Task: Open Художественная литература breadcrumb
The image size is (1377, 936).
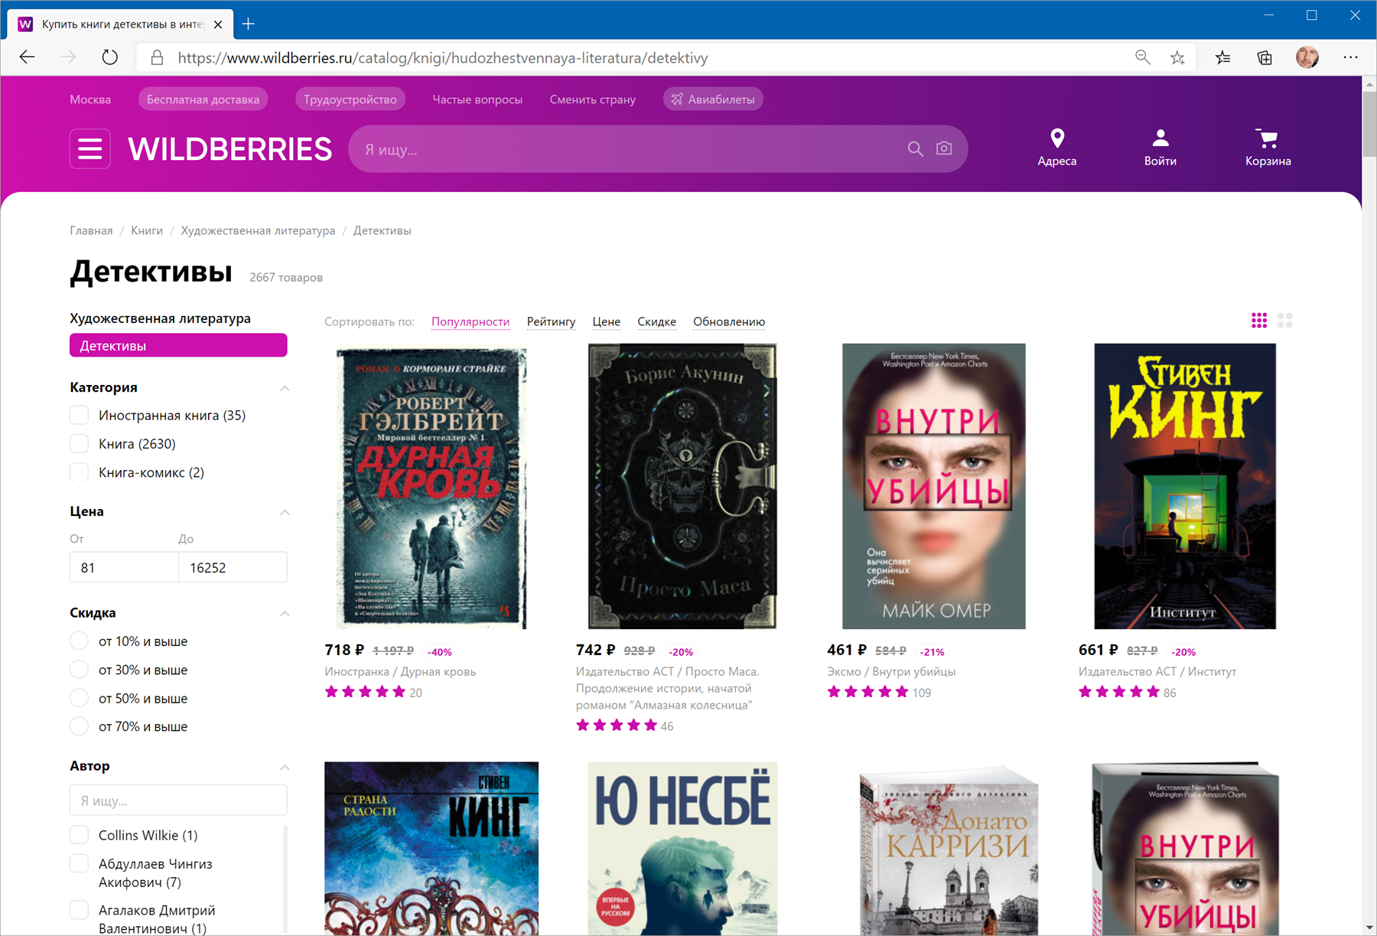Action: (x=258, y=230)
